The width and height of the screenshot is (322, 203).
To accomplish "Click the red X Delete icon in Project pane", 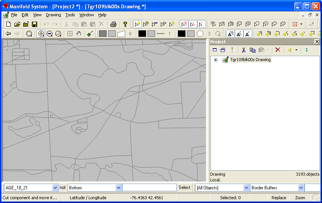I will coord(278,50).
